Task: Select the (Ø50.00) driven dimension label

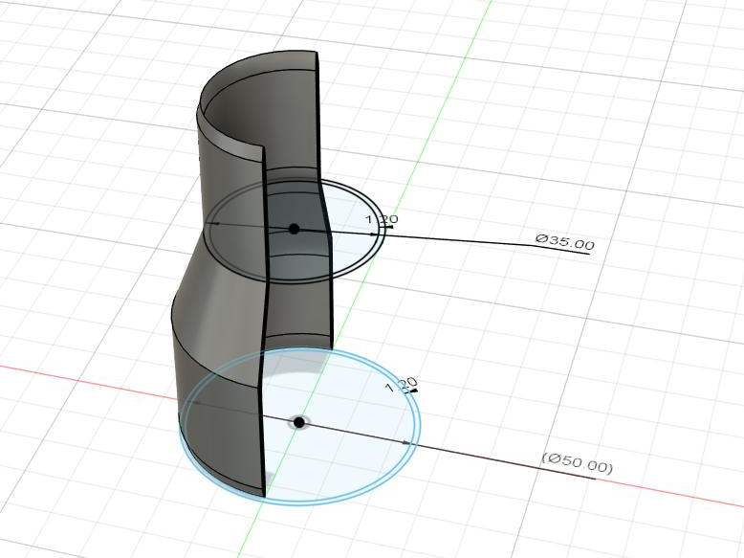Action: [578, 463]
